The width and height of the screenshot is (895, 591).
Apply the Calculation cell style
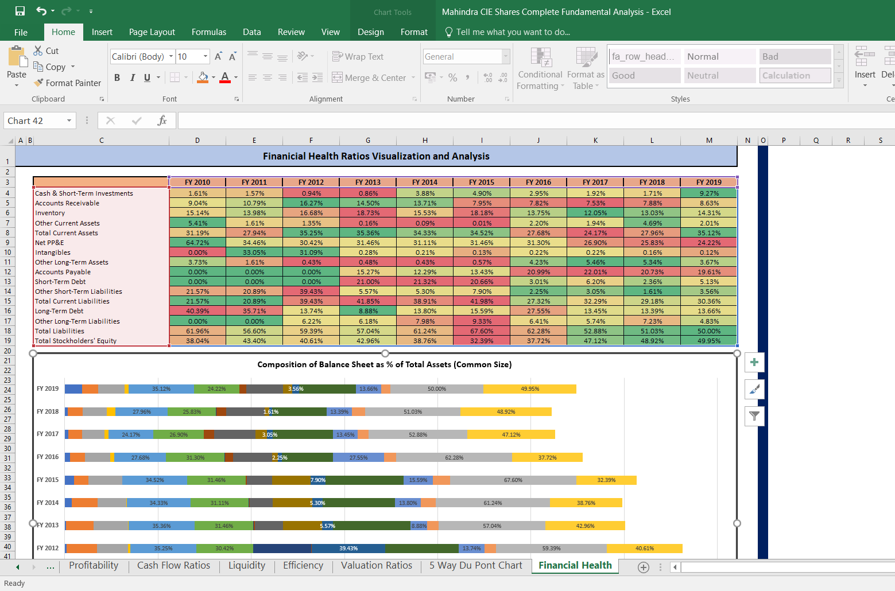coord(795,75)
